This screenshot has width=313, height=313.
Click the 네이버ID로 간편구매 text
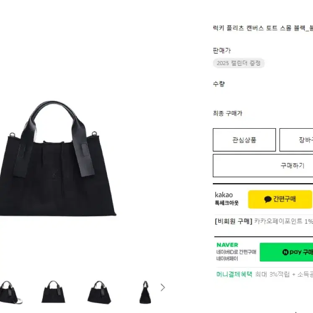(236, 252)
